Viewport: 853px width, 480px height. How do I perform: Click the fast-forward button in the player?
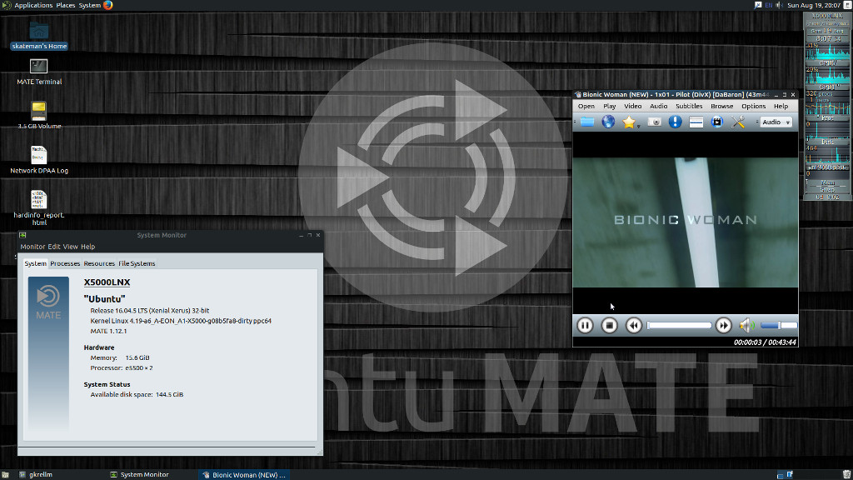tap(724, 326)
